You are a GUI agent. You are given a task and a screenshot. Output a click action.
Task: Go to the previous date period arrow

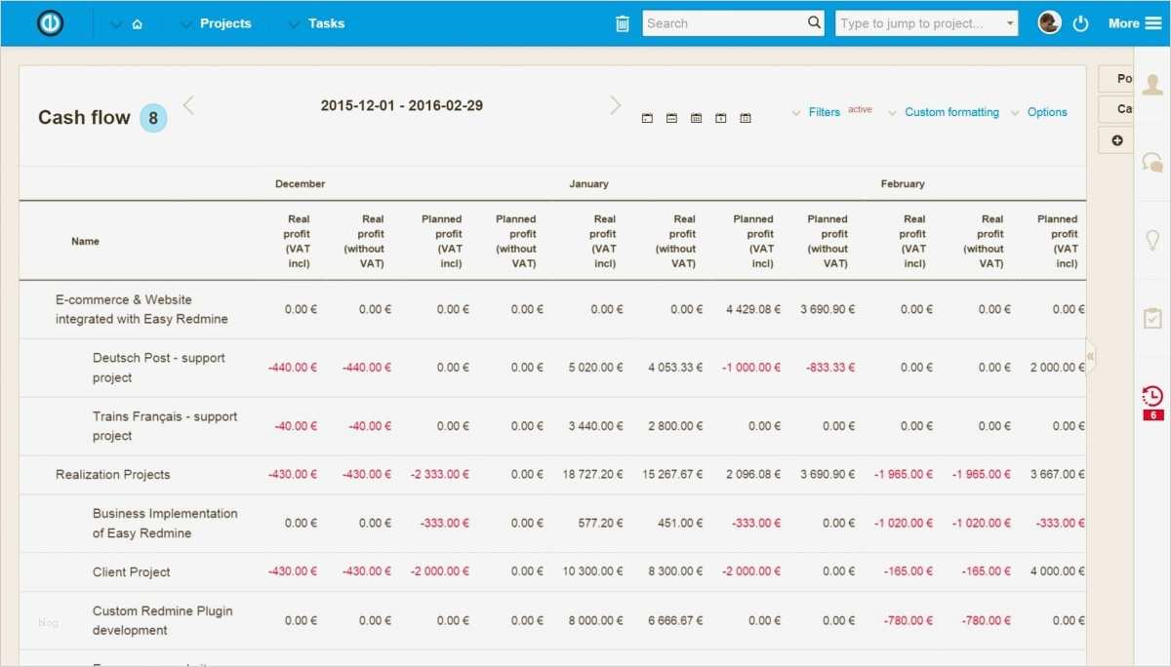pos(188,105)
